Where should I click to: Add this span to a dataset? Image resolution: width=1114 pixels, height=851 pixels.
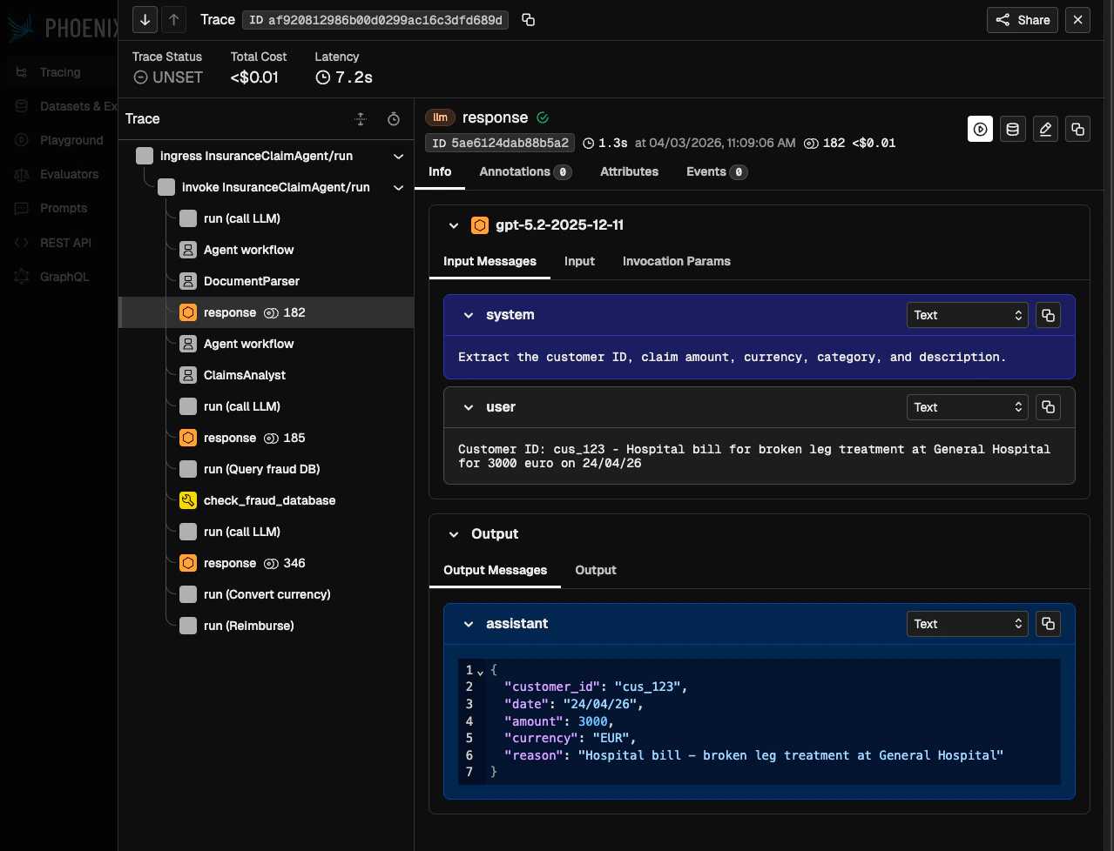[x=1012, y=129]
